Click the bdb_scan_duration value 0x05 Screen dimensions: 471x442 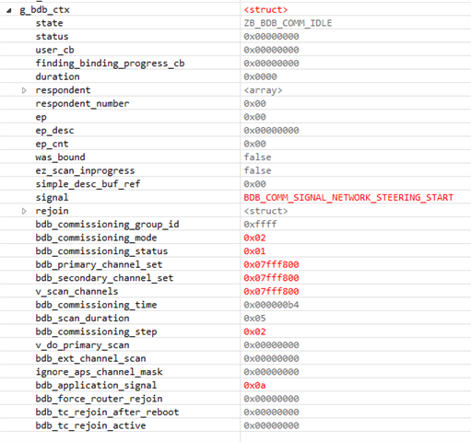click(x=254, y=319)
